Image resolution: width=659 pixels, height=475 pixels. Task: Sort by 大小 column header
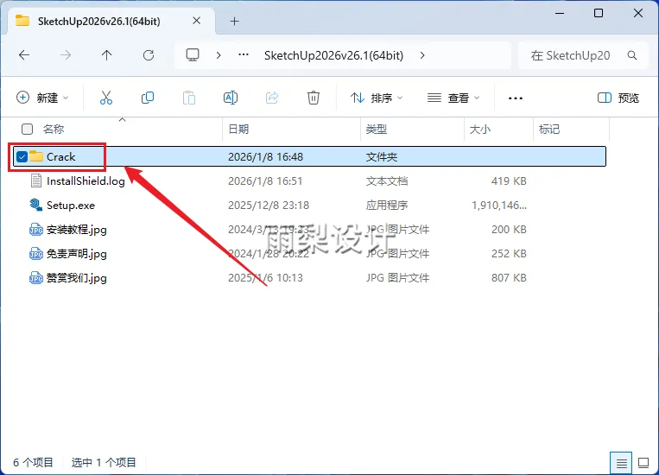point(480,129)
